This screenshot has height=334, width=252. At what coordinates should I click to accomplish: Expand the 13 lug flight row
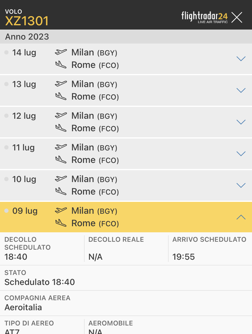(241, 90)
